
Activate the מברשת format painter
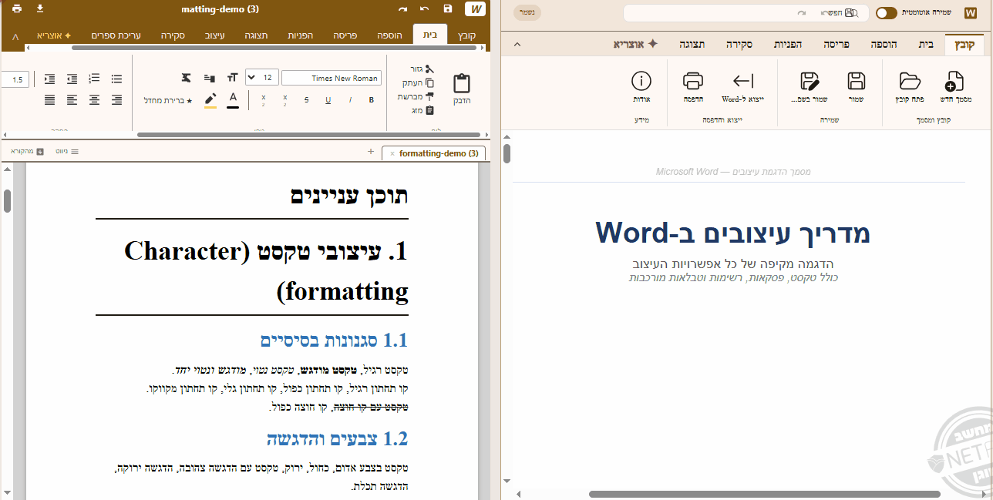[x=416, y=96]
